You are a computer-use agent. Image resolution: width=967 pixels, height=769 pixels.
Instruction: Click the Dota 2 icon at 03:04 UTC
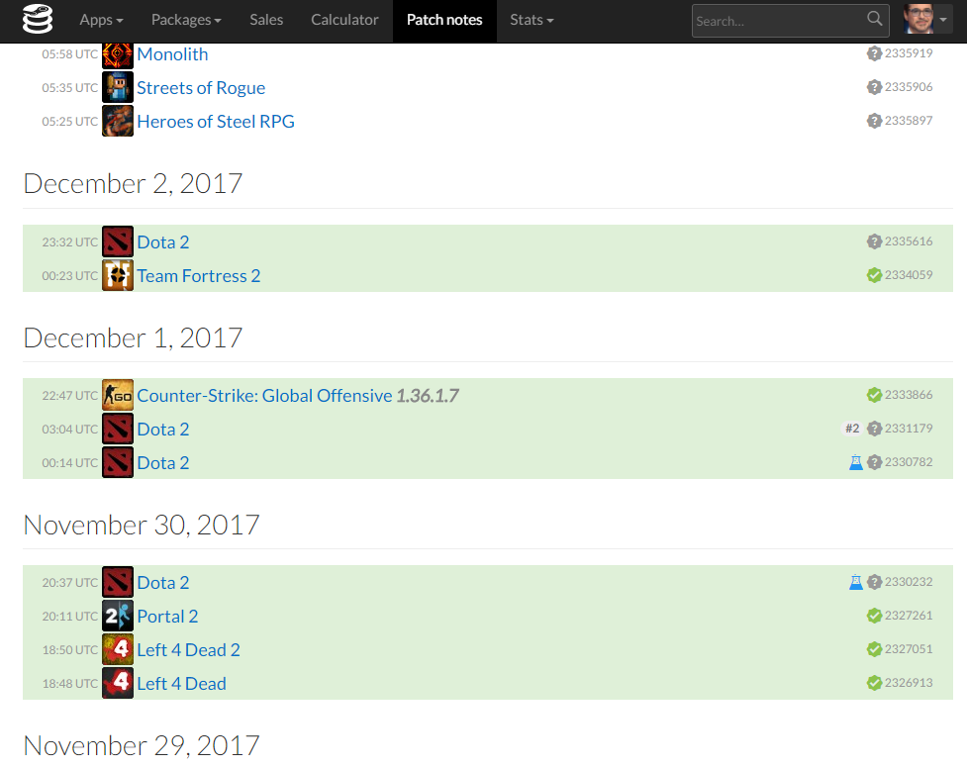[117, 429]
